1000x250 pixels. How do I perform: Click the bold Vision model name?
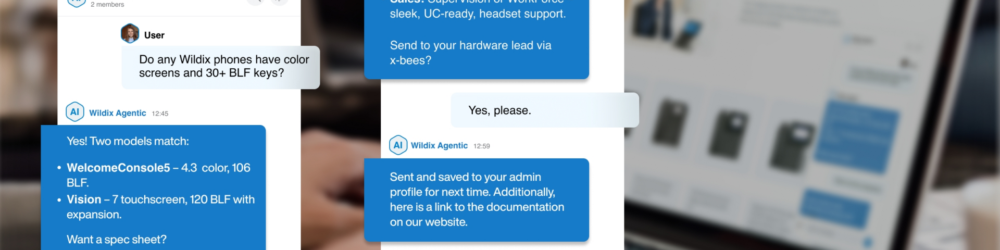click(84, 199)
